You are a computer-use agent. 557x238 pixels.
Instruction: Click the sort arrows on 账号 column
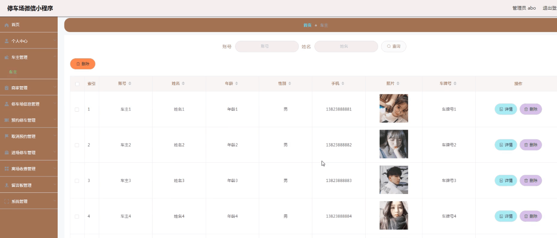click(x=130, y=84)
